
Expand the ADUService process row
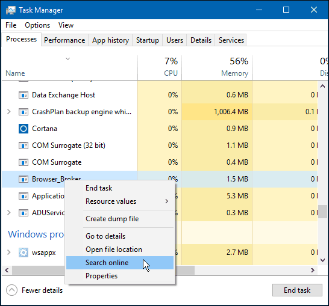point(8,213)
